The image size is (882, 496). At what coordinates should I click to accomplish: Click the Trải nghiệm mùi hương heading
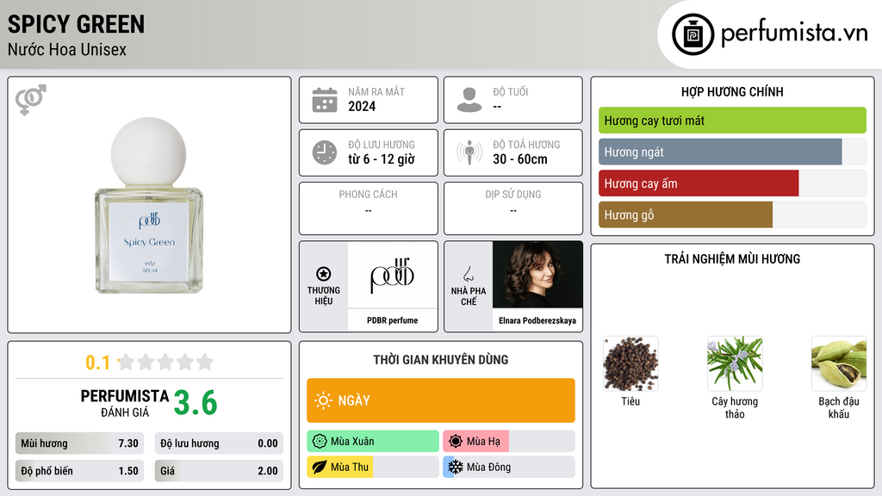732,258
